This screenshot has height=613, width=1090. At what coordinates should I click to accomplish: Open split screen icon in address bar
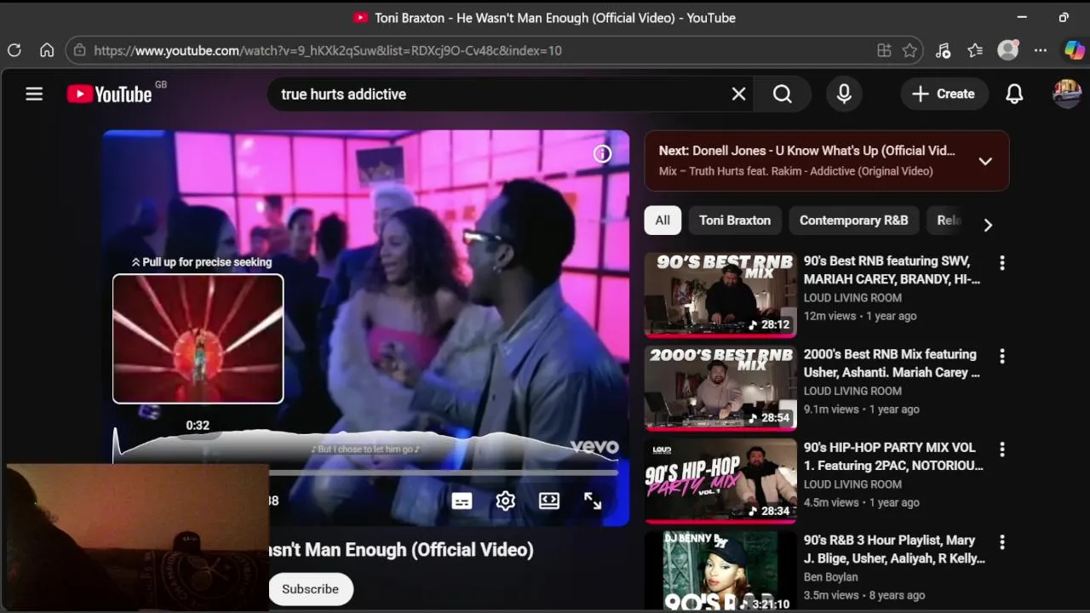click(x=884, y=50)
